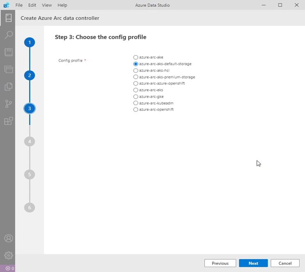Open the Search view icon
This screenshot has height=272, width=305.
click(x=8, y=35)
